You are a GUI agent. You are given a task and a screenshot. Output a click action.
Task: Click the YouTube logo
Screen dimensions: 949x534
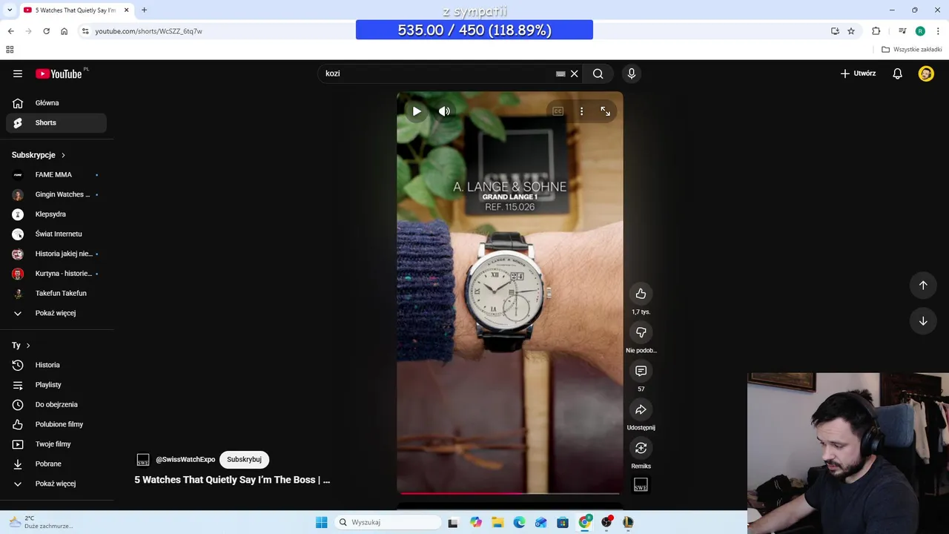(x=59, y=73)
